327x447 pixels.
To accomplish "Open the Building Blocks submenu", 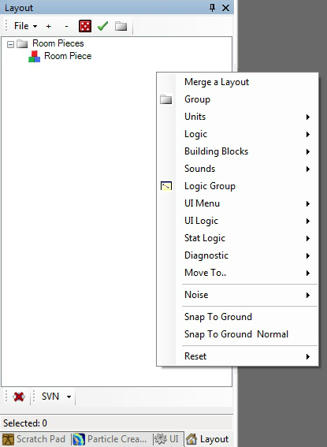I will [237, 151].
